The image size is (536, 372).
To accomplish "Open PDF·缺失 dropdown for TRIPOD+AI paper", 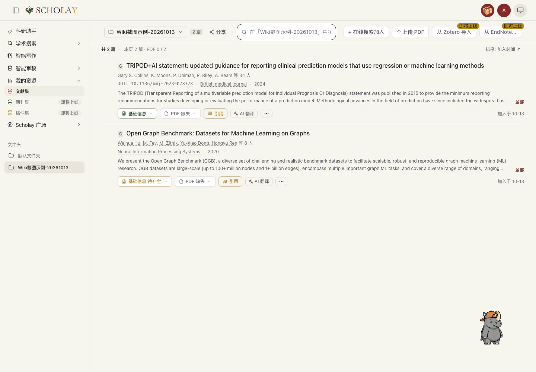I will pos(180,113).
